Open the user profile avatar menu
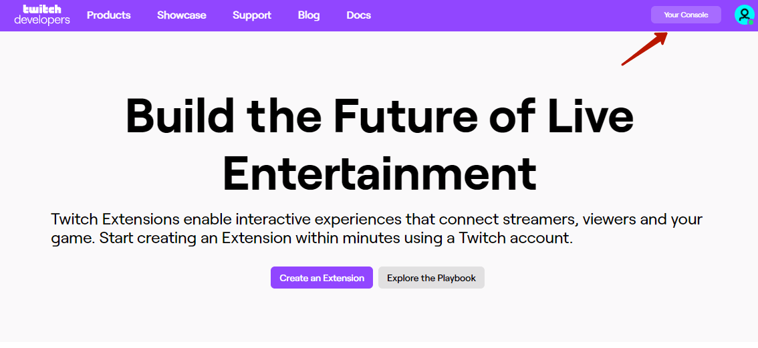This screenshot has height=348, width=758. point(744,15)
